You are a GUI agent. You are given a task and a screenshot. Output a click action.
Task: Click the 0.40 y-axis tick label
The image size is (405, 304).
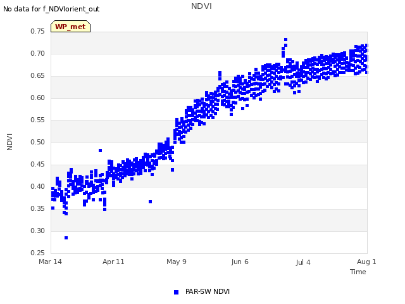coord(38,186)
